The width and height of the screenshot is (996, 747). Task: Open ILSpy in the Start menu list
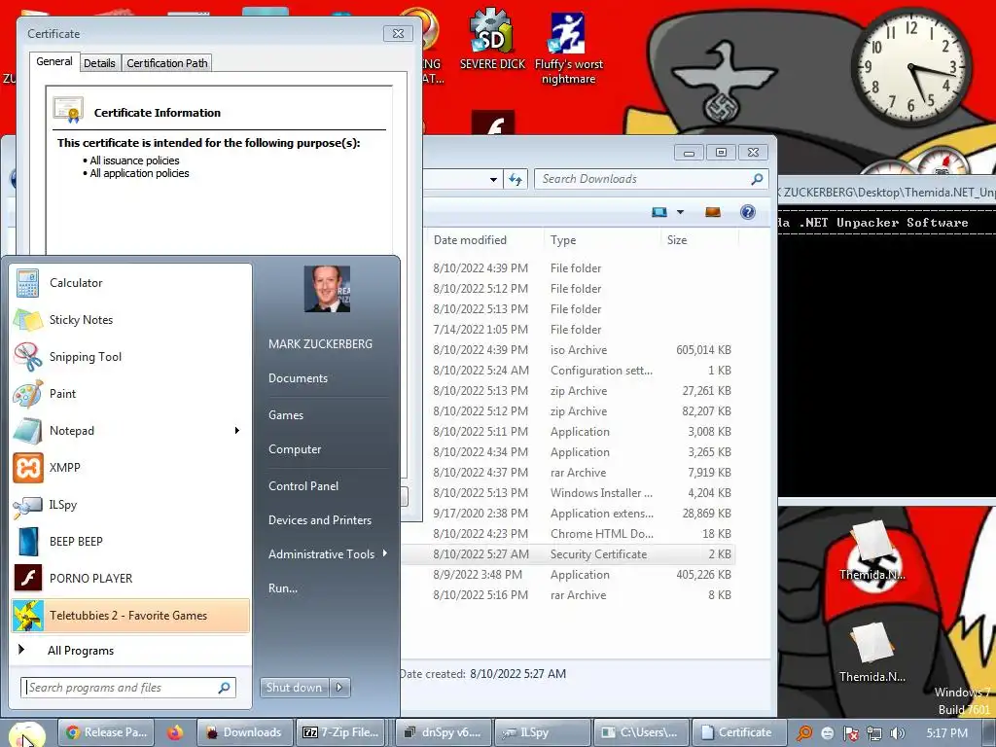coord(130,505)
